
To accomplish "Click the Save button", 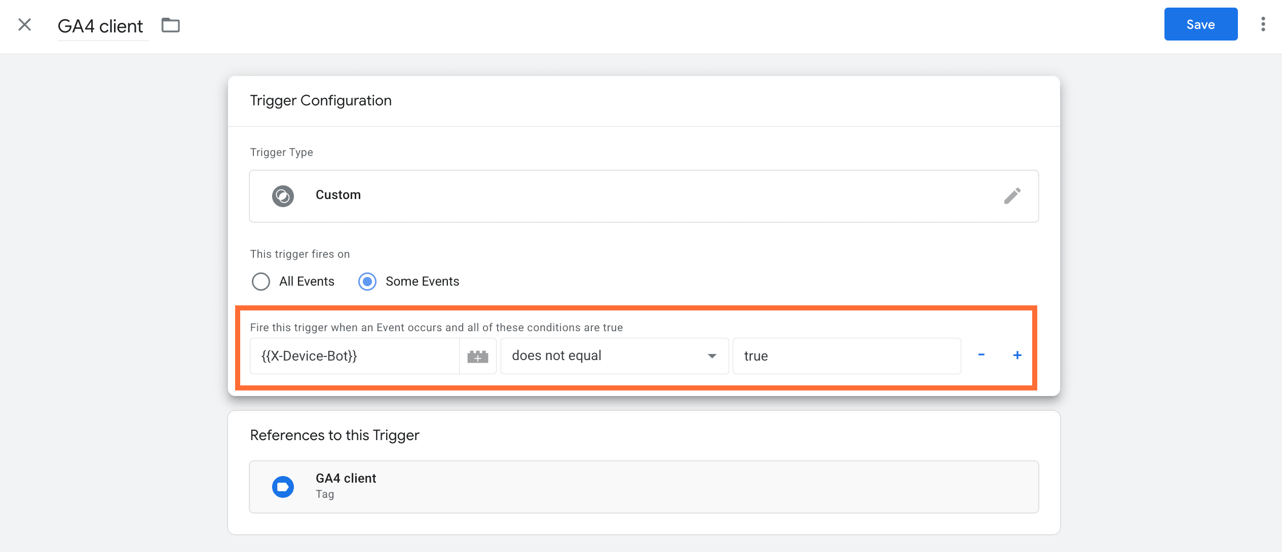I will tap(1200, 24).
